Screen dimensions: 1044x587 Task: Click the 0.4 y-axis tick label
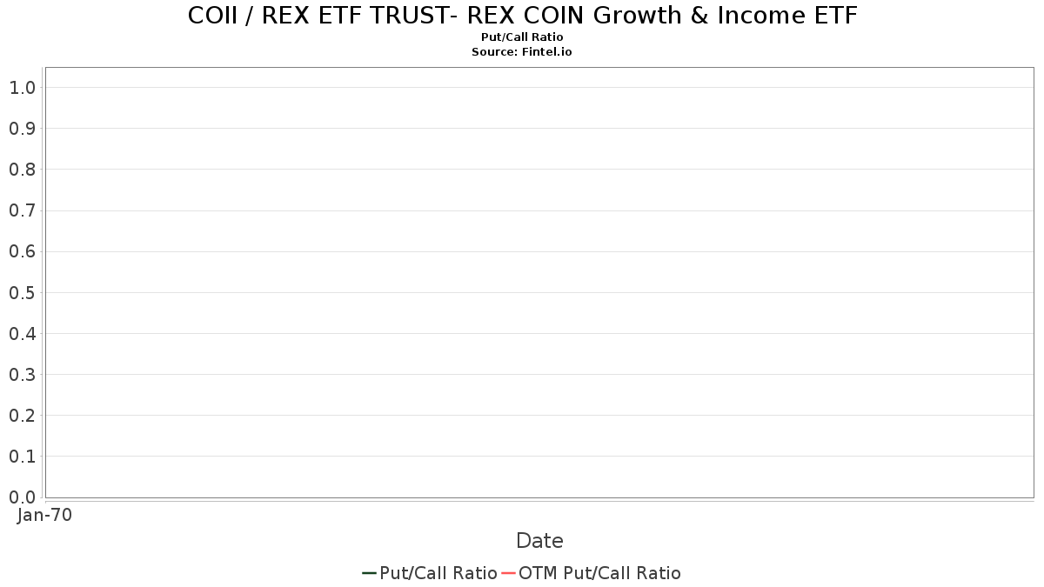(22, 333)
